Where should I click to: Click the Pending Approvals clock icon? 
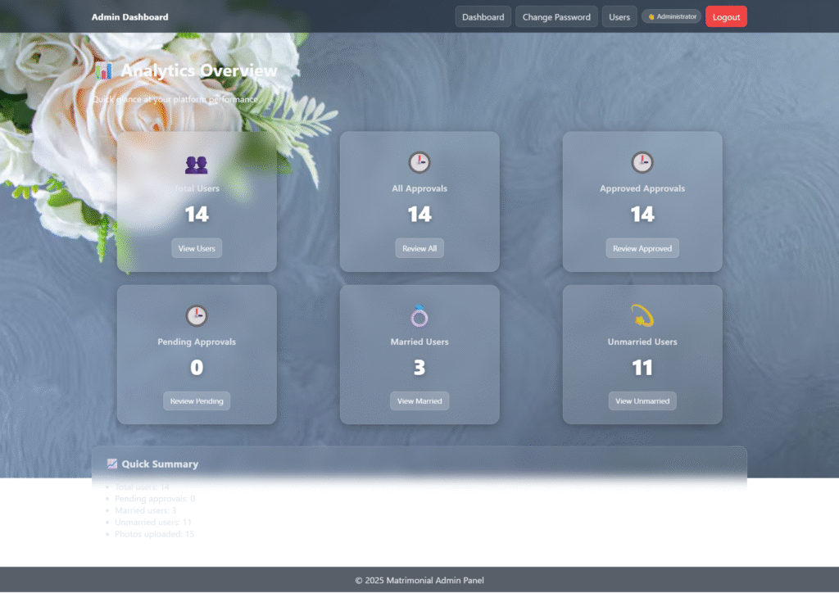197,315
